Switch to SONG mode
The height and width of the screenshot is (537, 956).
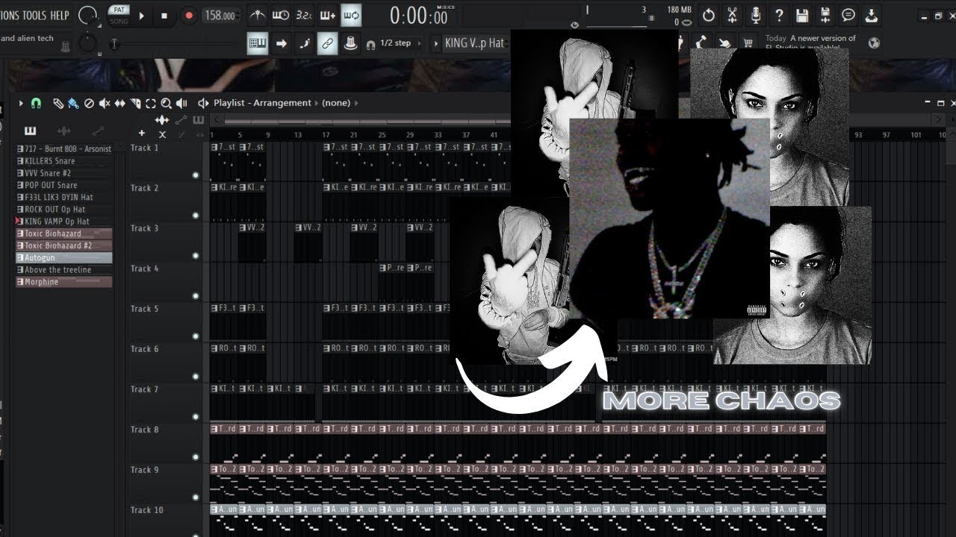[118, 20]
